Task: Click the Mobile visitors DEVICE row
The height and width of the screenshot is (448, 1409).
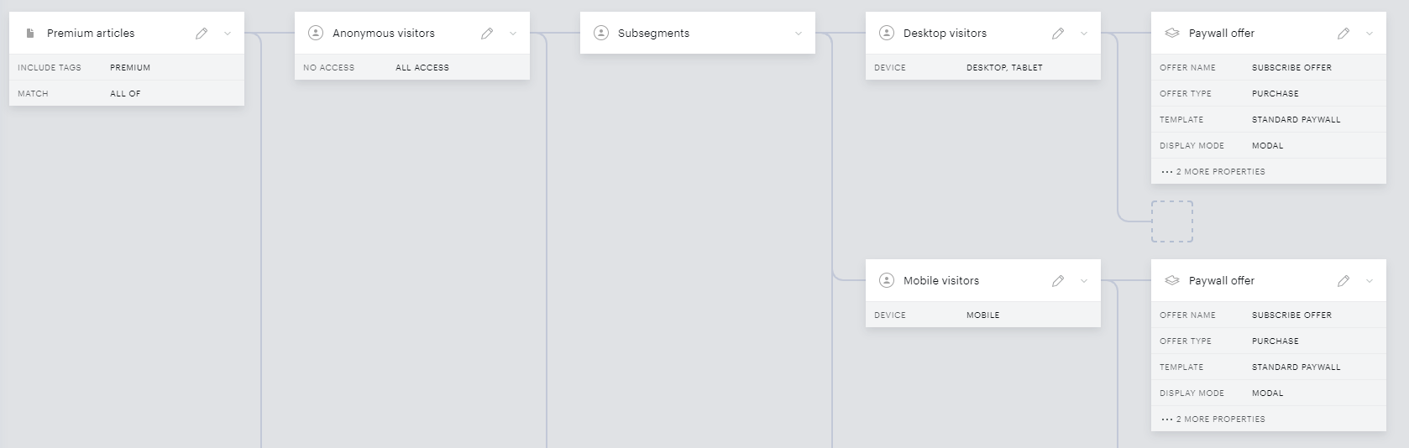Action: [x=983, y=315]
